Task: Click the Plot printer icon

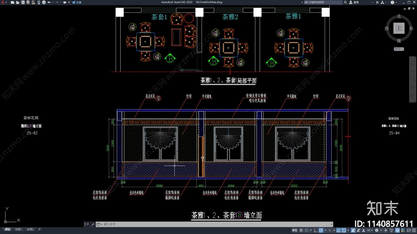Action: (x=44, y=2)
